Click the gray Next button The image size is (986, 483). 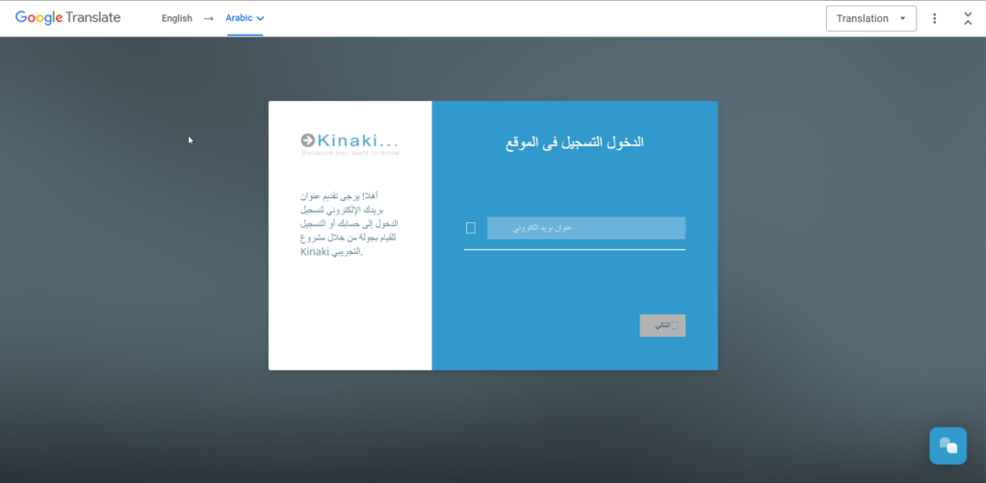(662, 325)
